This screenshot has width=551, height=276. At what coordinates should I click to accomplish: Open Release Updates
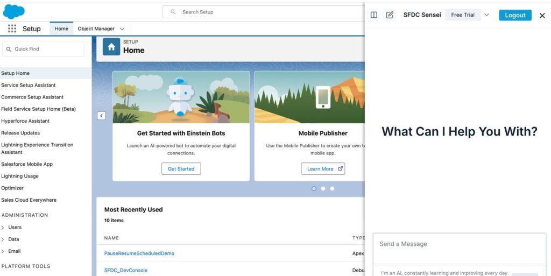click(20, 133)
